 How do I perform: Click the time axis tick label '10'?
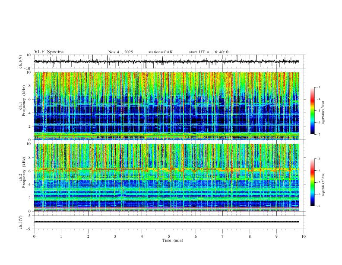304,236
